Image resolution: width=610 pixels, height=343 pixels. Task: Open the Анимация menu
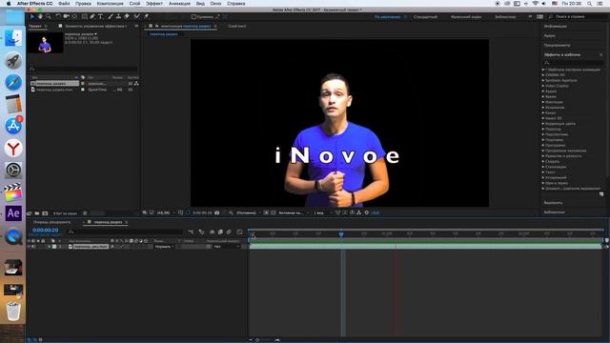[179, 4]
